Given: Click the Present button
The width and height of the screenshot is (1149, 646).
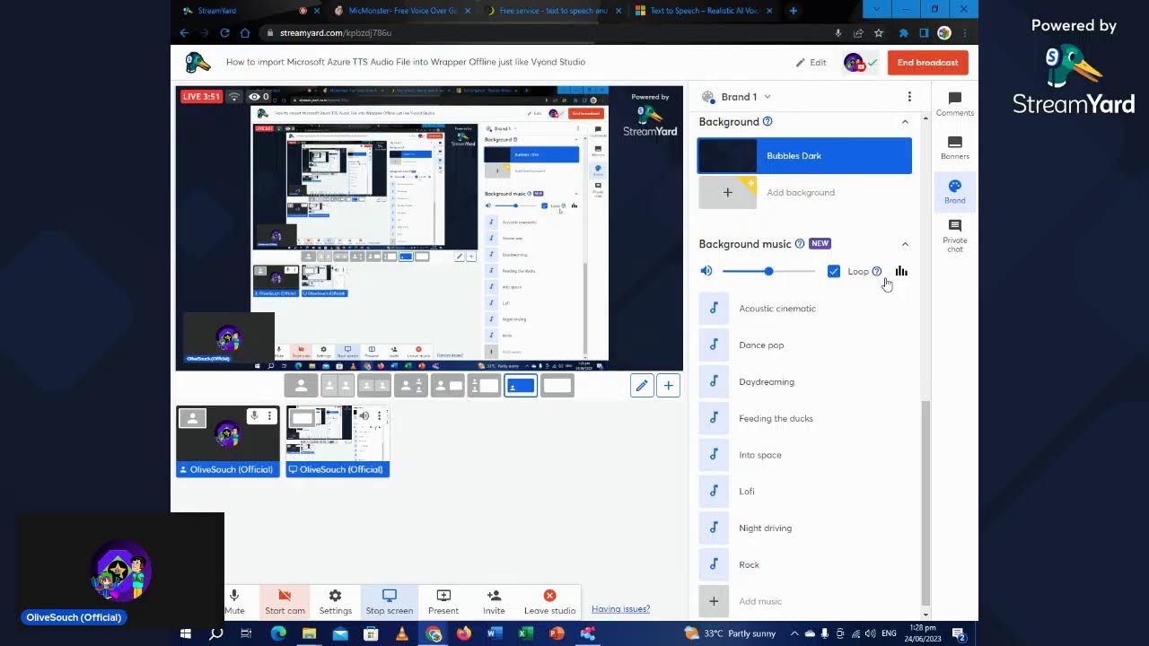Looking at the screenshot, I should coord(443,601).
